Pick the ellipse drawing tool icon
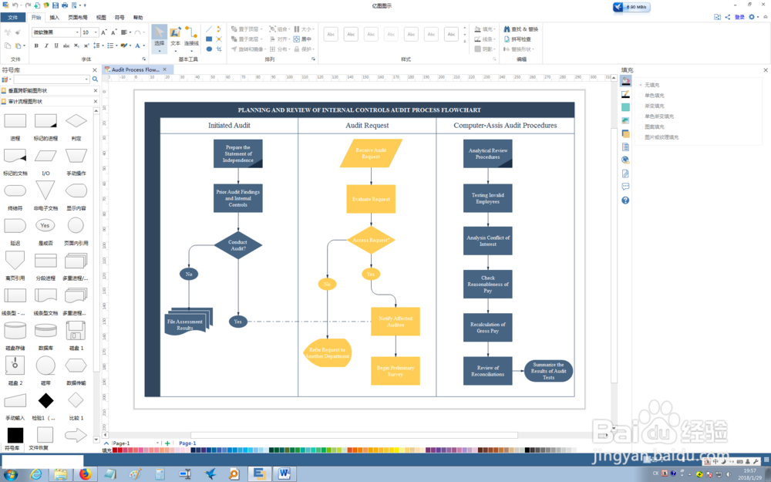771x482 pixels. 209,49
